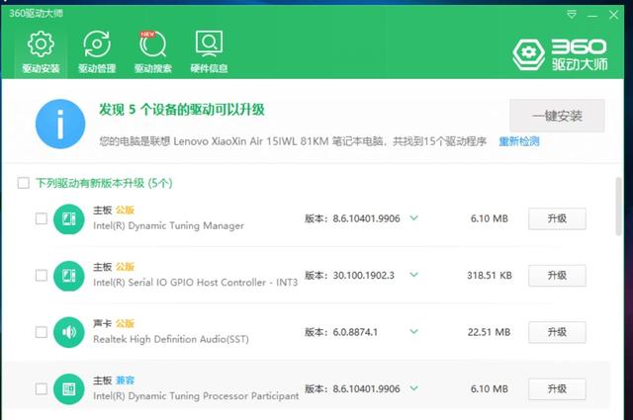Click the Intel Dynamic Tuning Manager motherboard icon
Screen dimensions: 633x420
[69, 219]
